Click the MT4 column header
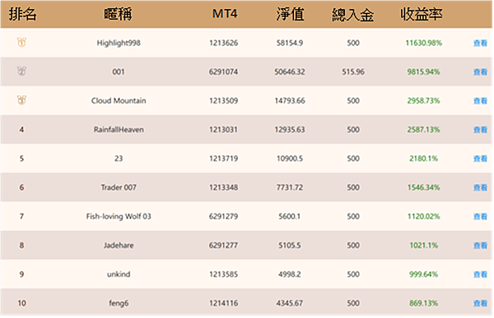Screen dimensions: 494x318 [224, 14]
